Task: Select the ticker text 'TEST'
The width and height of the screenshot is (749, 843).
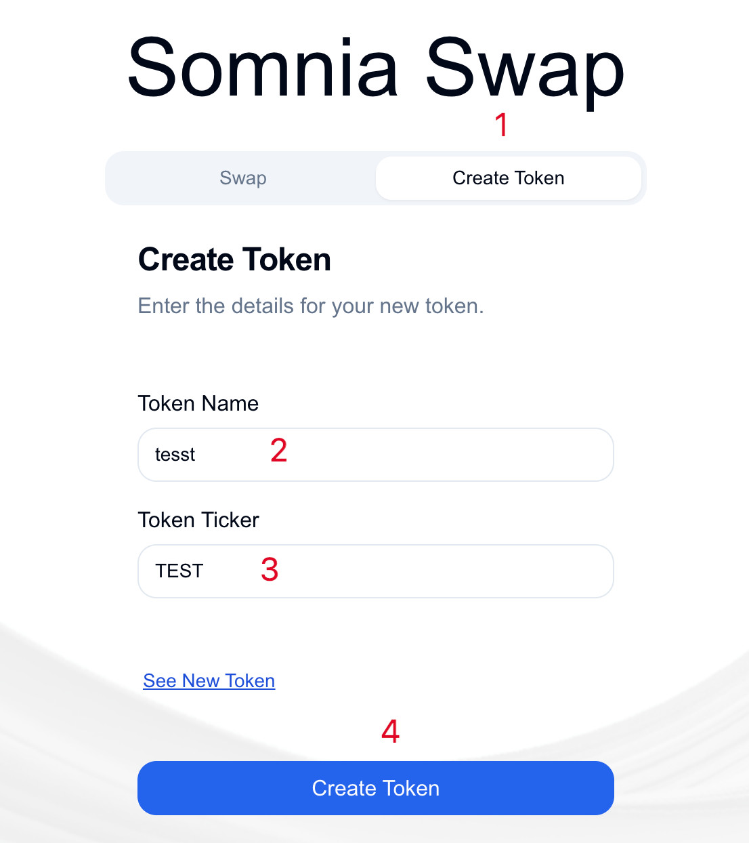Action: 179,571
